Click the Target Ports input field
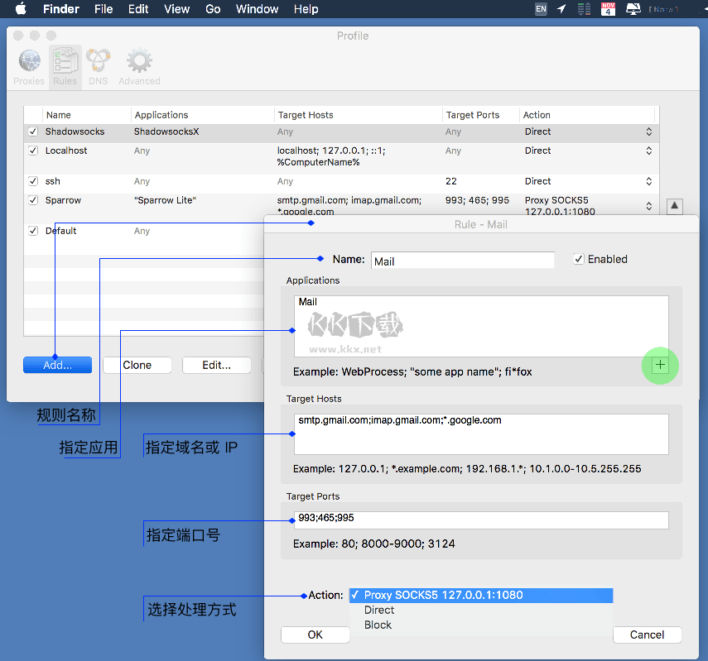The height and width of the screenshot is (661, 708). click(480, 520)
